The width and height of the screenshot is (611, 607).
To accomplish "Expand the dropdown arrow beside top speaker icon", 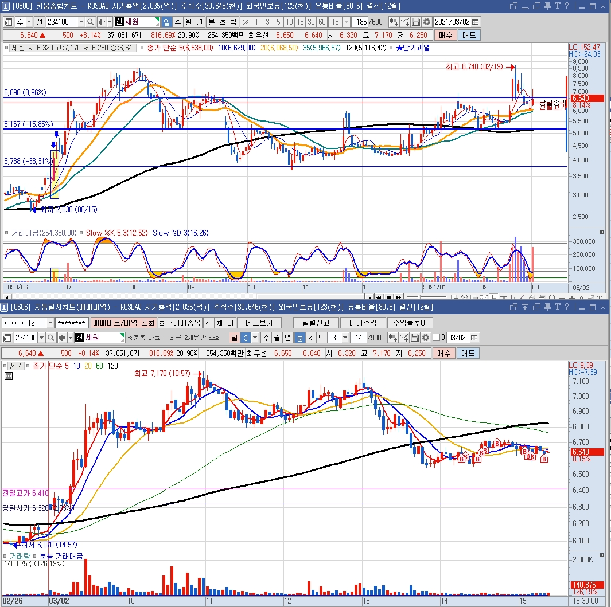I will pyautogui.click(x=110, y=22).
